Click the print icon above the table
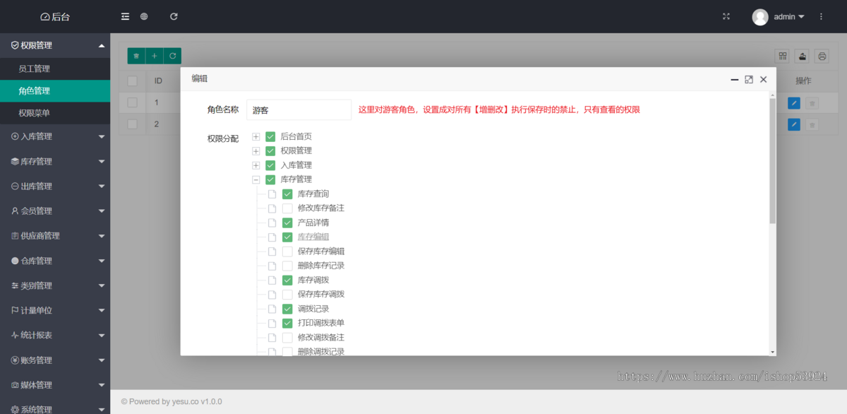 pos(822,56)
